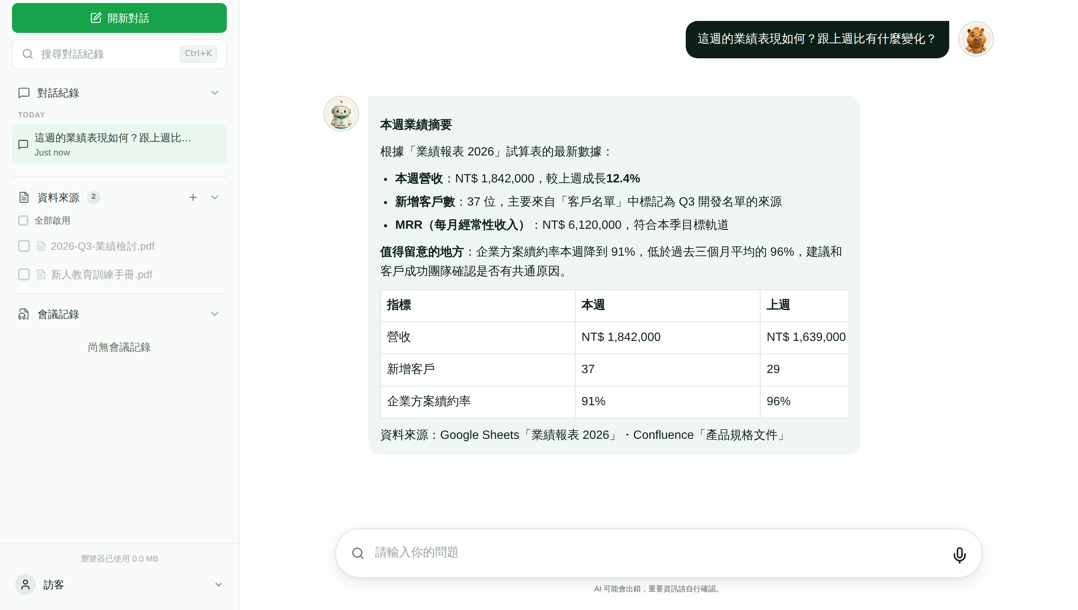
Task: Collapse the 資料來源 section chevron
Action: coord(215,197)
